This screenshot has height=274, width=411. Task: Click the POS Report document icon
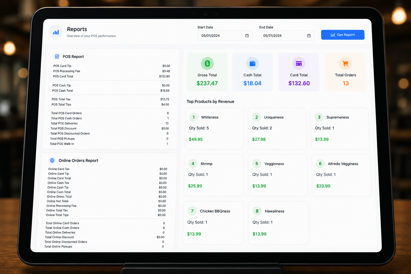(x=57, y=56)
